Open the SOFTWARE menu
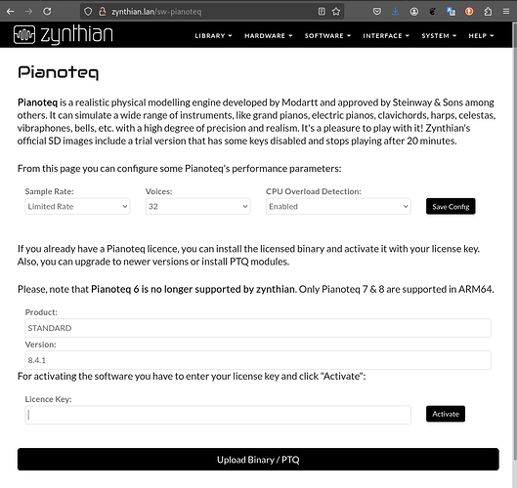 point(327,35)
